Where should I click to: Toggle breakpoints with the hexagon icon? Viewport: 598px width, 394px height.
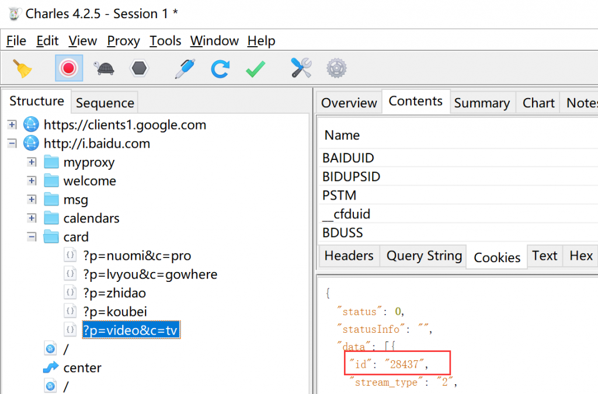click(x=139, y=69)
